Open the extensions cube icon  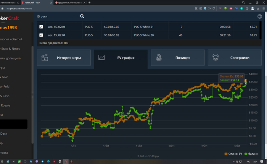247,8
